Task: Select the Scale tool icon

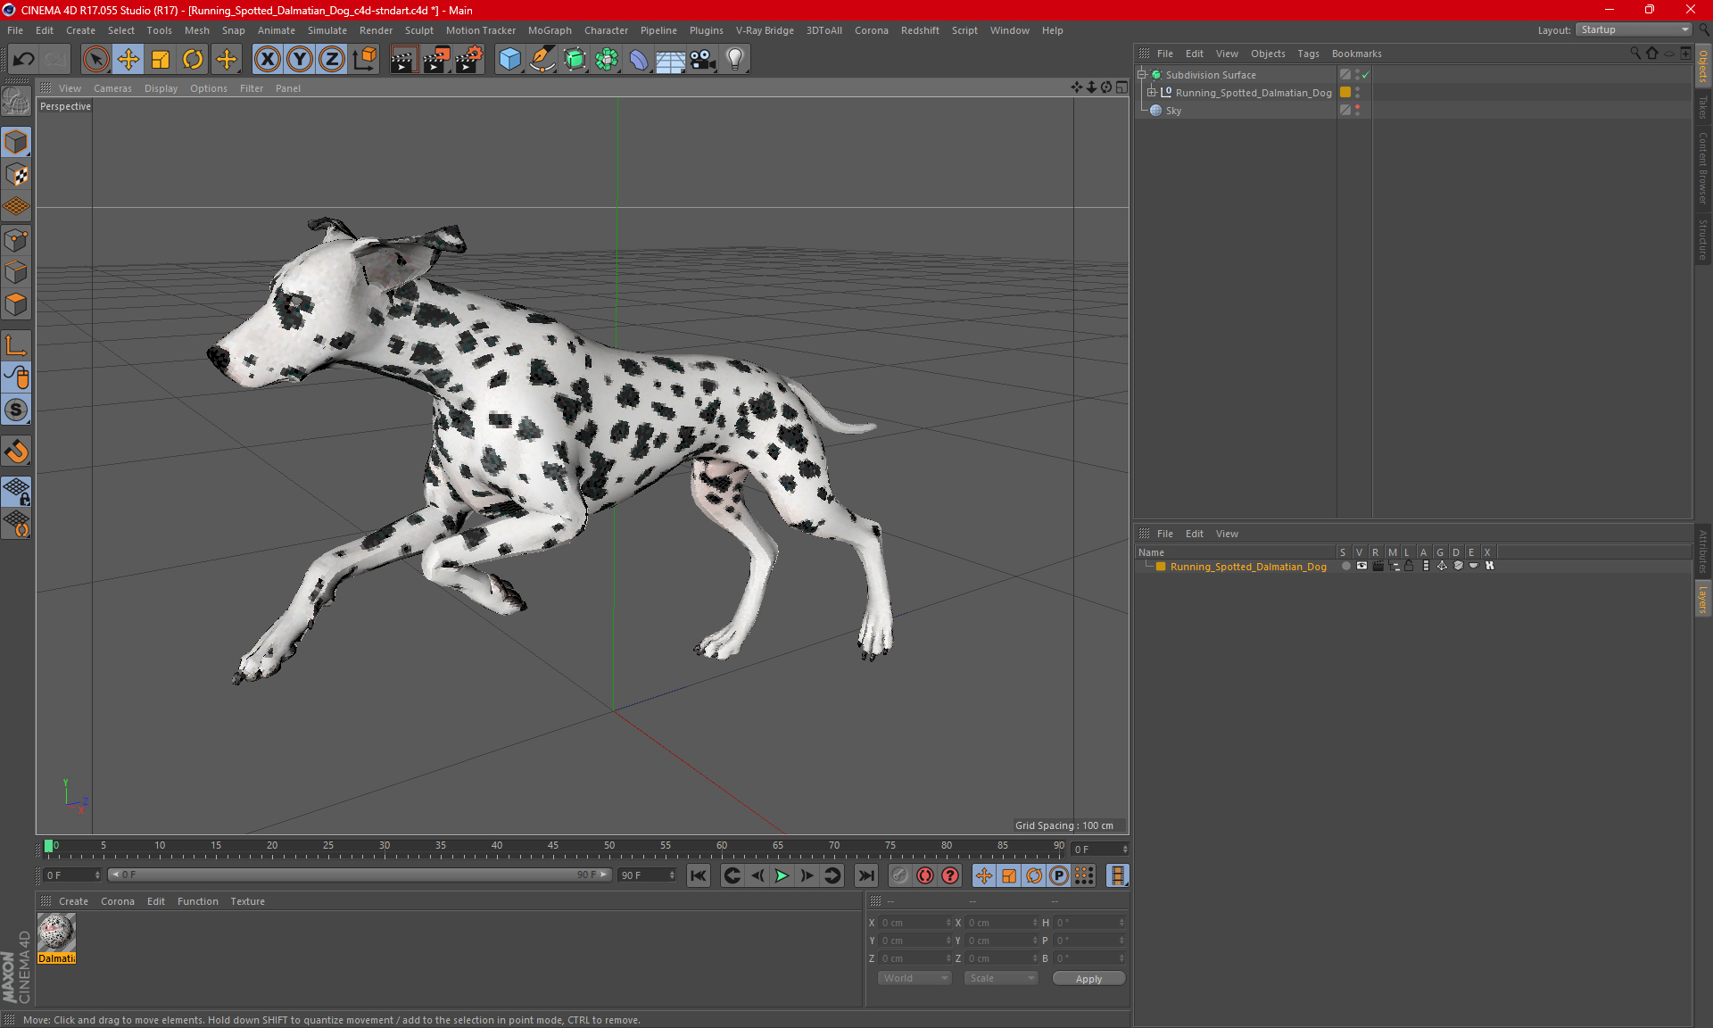Action: coord(161,60)
